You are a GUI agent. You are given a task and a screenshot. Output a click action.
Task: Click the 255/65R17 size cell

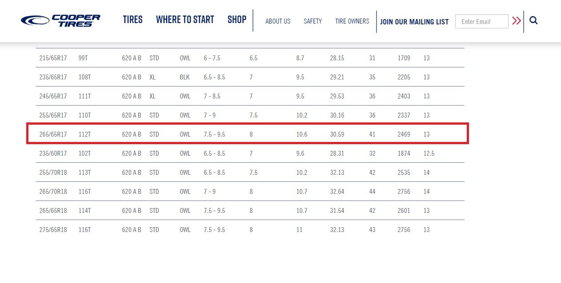point(53,115)
